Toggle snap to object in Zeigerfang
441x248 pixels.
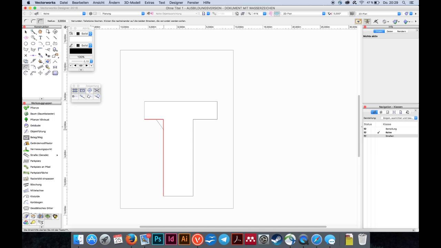(x=82, y=90)
